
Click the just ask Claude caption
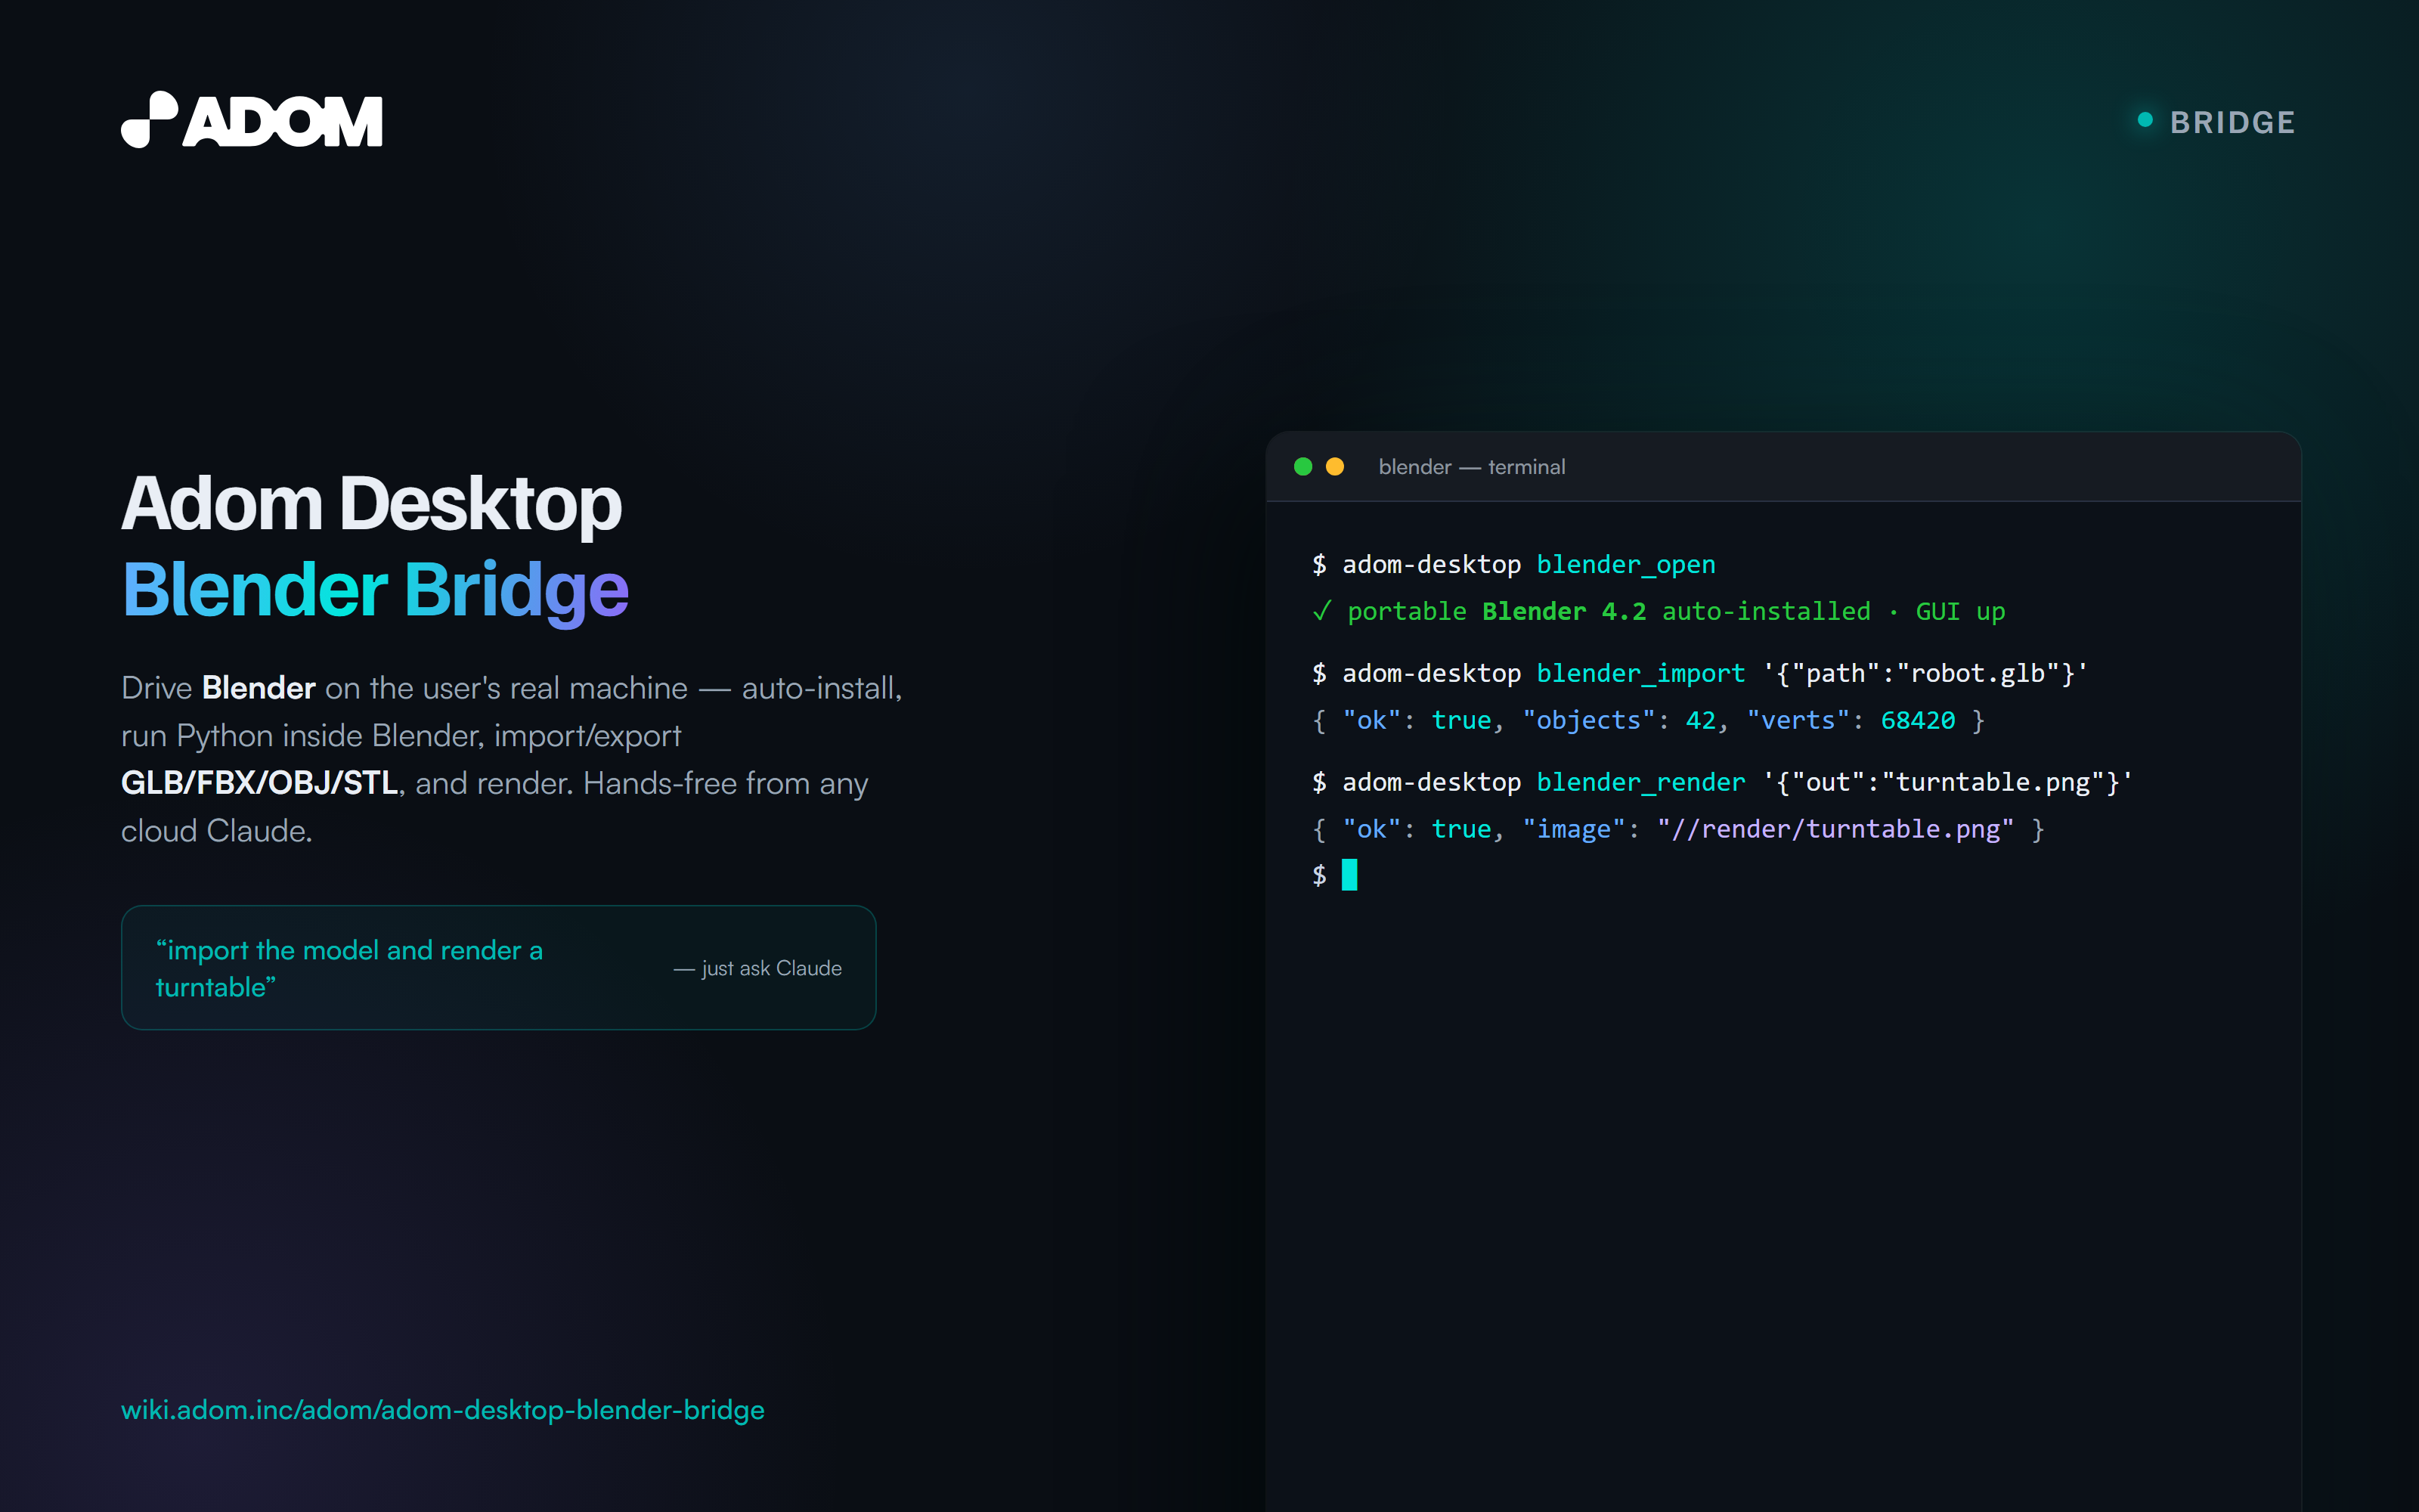click(x=757, y=968)
